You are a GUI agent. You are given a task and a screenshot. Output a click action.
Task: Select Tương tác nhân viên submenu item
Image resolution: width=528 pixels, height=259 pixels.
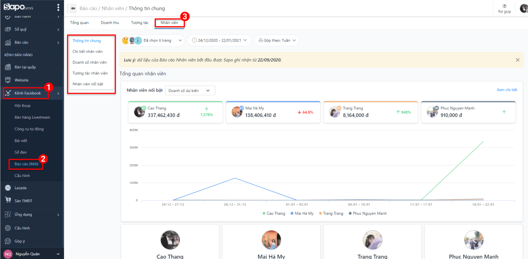(x=90, y=73)
